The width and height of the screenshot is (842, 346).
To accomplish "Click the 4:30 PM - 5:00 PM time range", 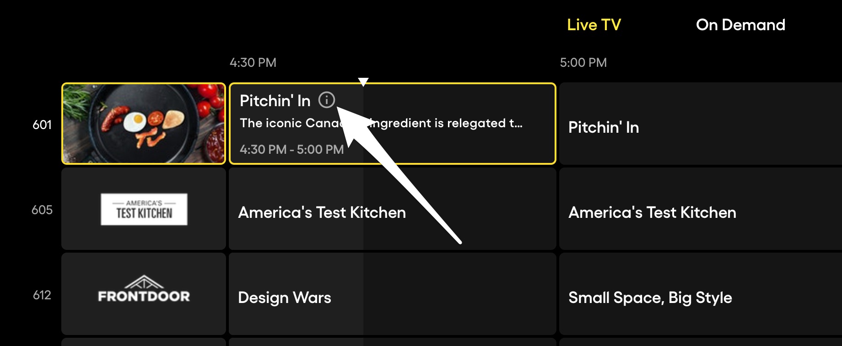I will pyautogui.click(x=291, y=149).
